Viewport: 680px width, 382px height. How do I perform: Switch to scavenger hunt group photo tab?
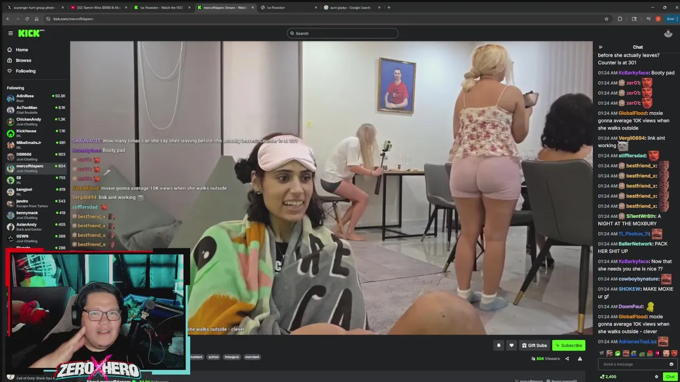pos(34,7)
